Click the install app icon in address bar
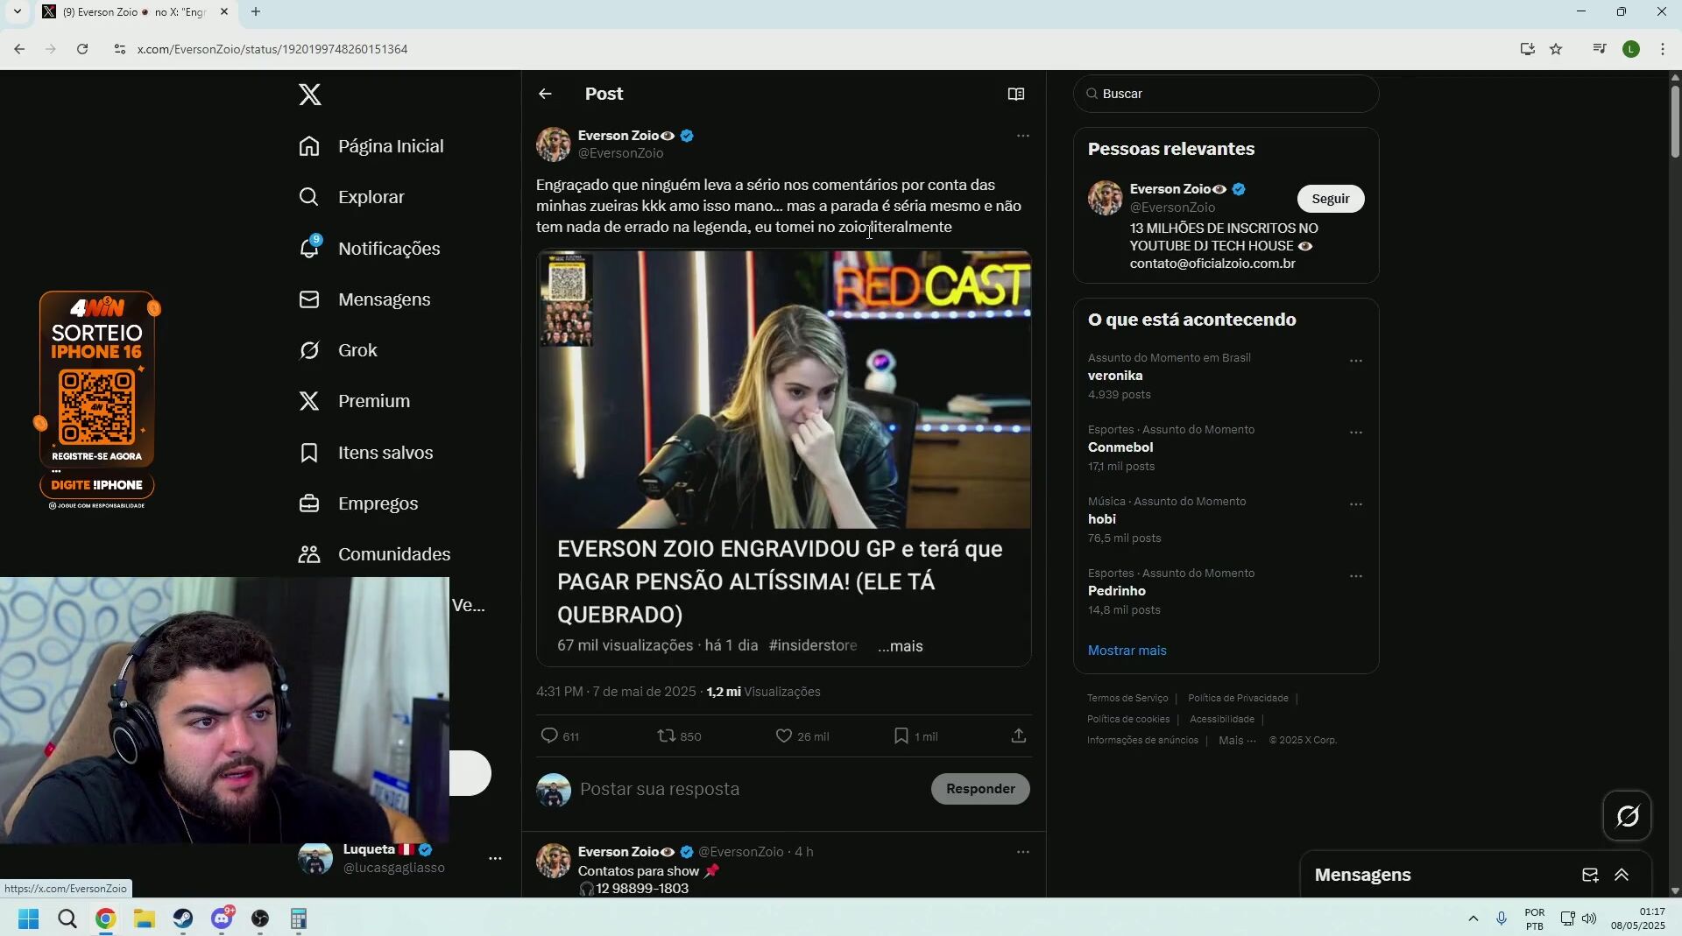Image resolution: width=1682 pixels, height=936 pixels. (x=1527, y=49)
